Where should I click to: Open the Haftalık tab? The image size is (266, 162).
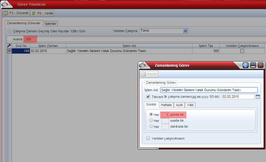point(166,105)
